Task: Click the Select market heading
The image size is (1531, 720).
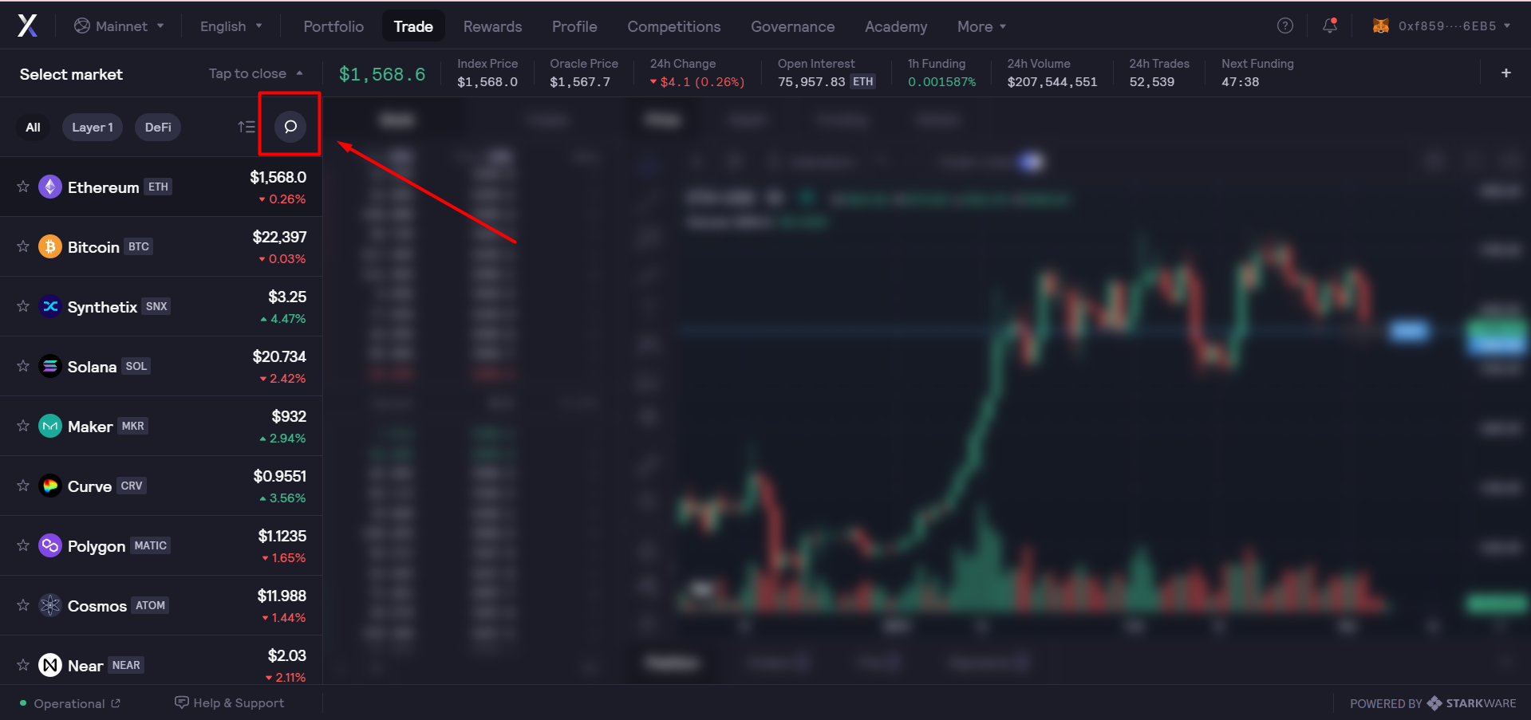Action: (71, 74)
